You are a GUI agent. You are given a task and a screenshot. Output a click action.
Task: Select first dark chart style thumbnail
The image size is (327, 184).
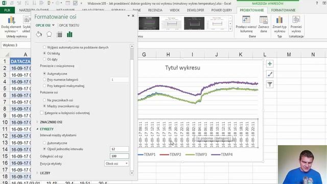pos(149,23)
